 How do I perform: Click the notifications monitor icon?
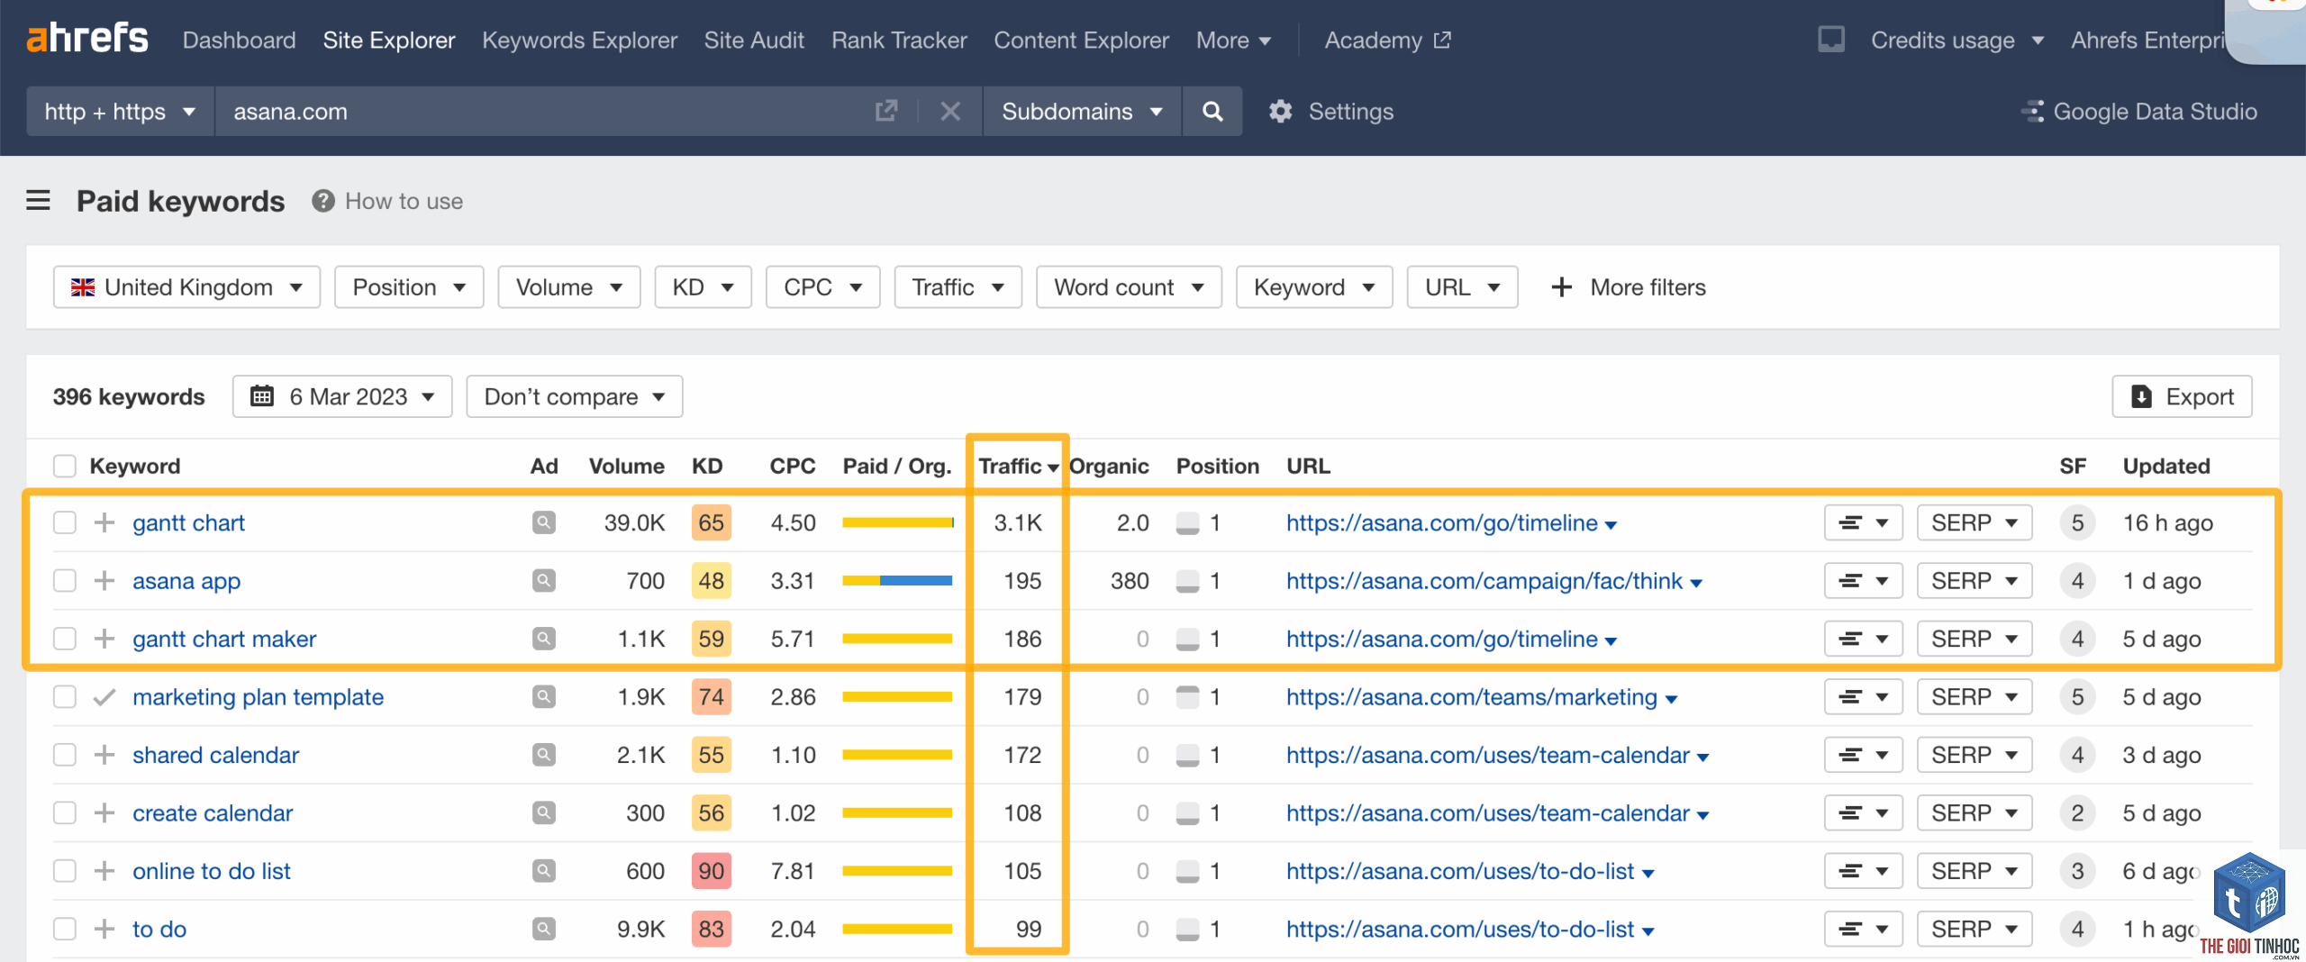tap(1830, 39)
